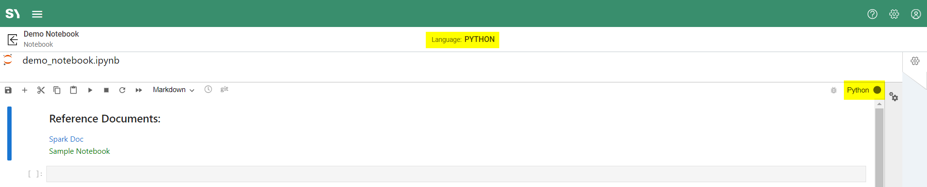The height and width of the screenshot is (187, 927).
Task: Open the hamburger navigation menu
Action: point(37,14)
